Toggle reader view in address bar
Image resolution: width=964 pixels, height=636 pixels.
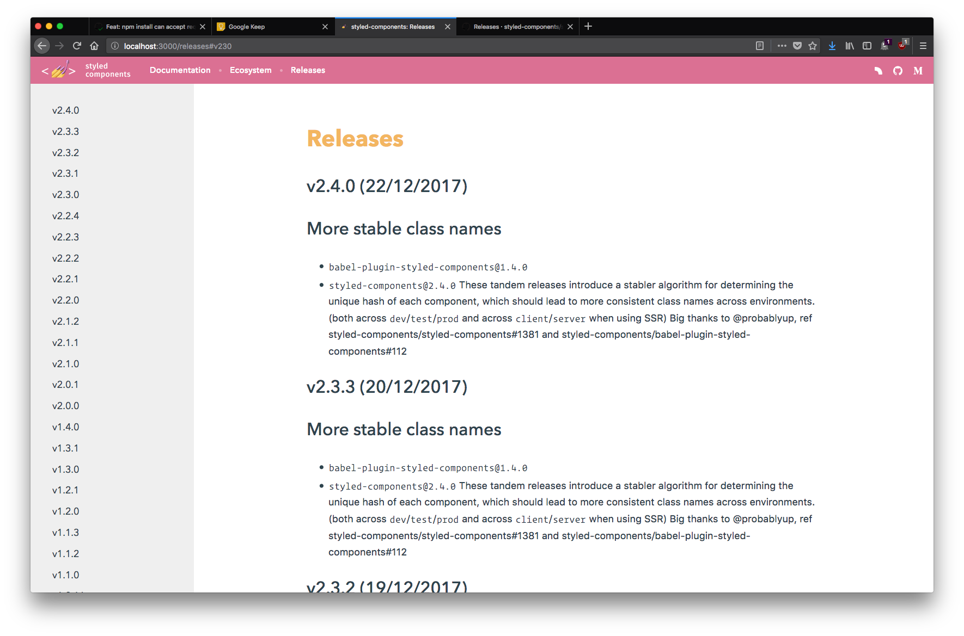coord(760,46)
